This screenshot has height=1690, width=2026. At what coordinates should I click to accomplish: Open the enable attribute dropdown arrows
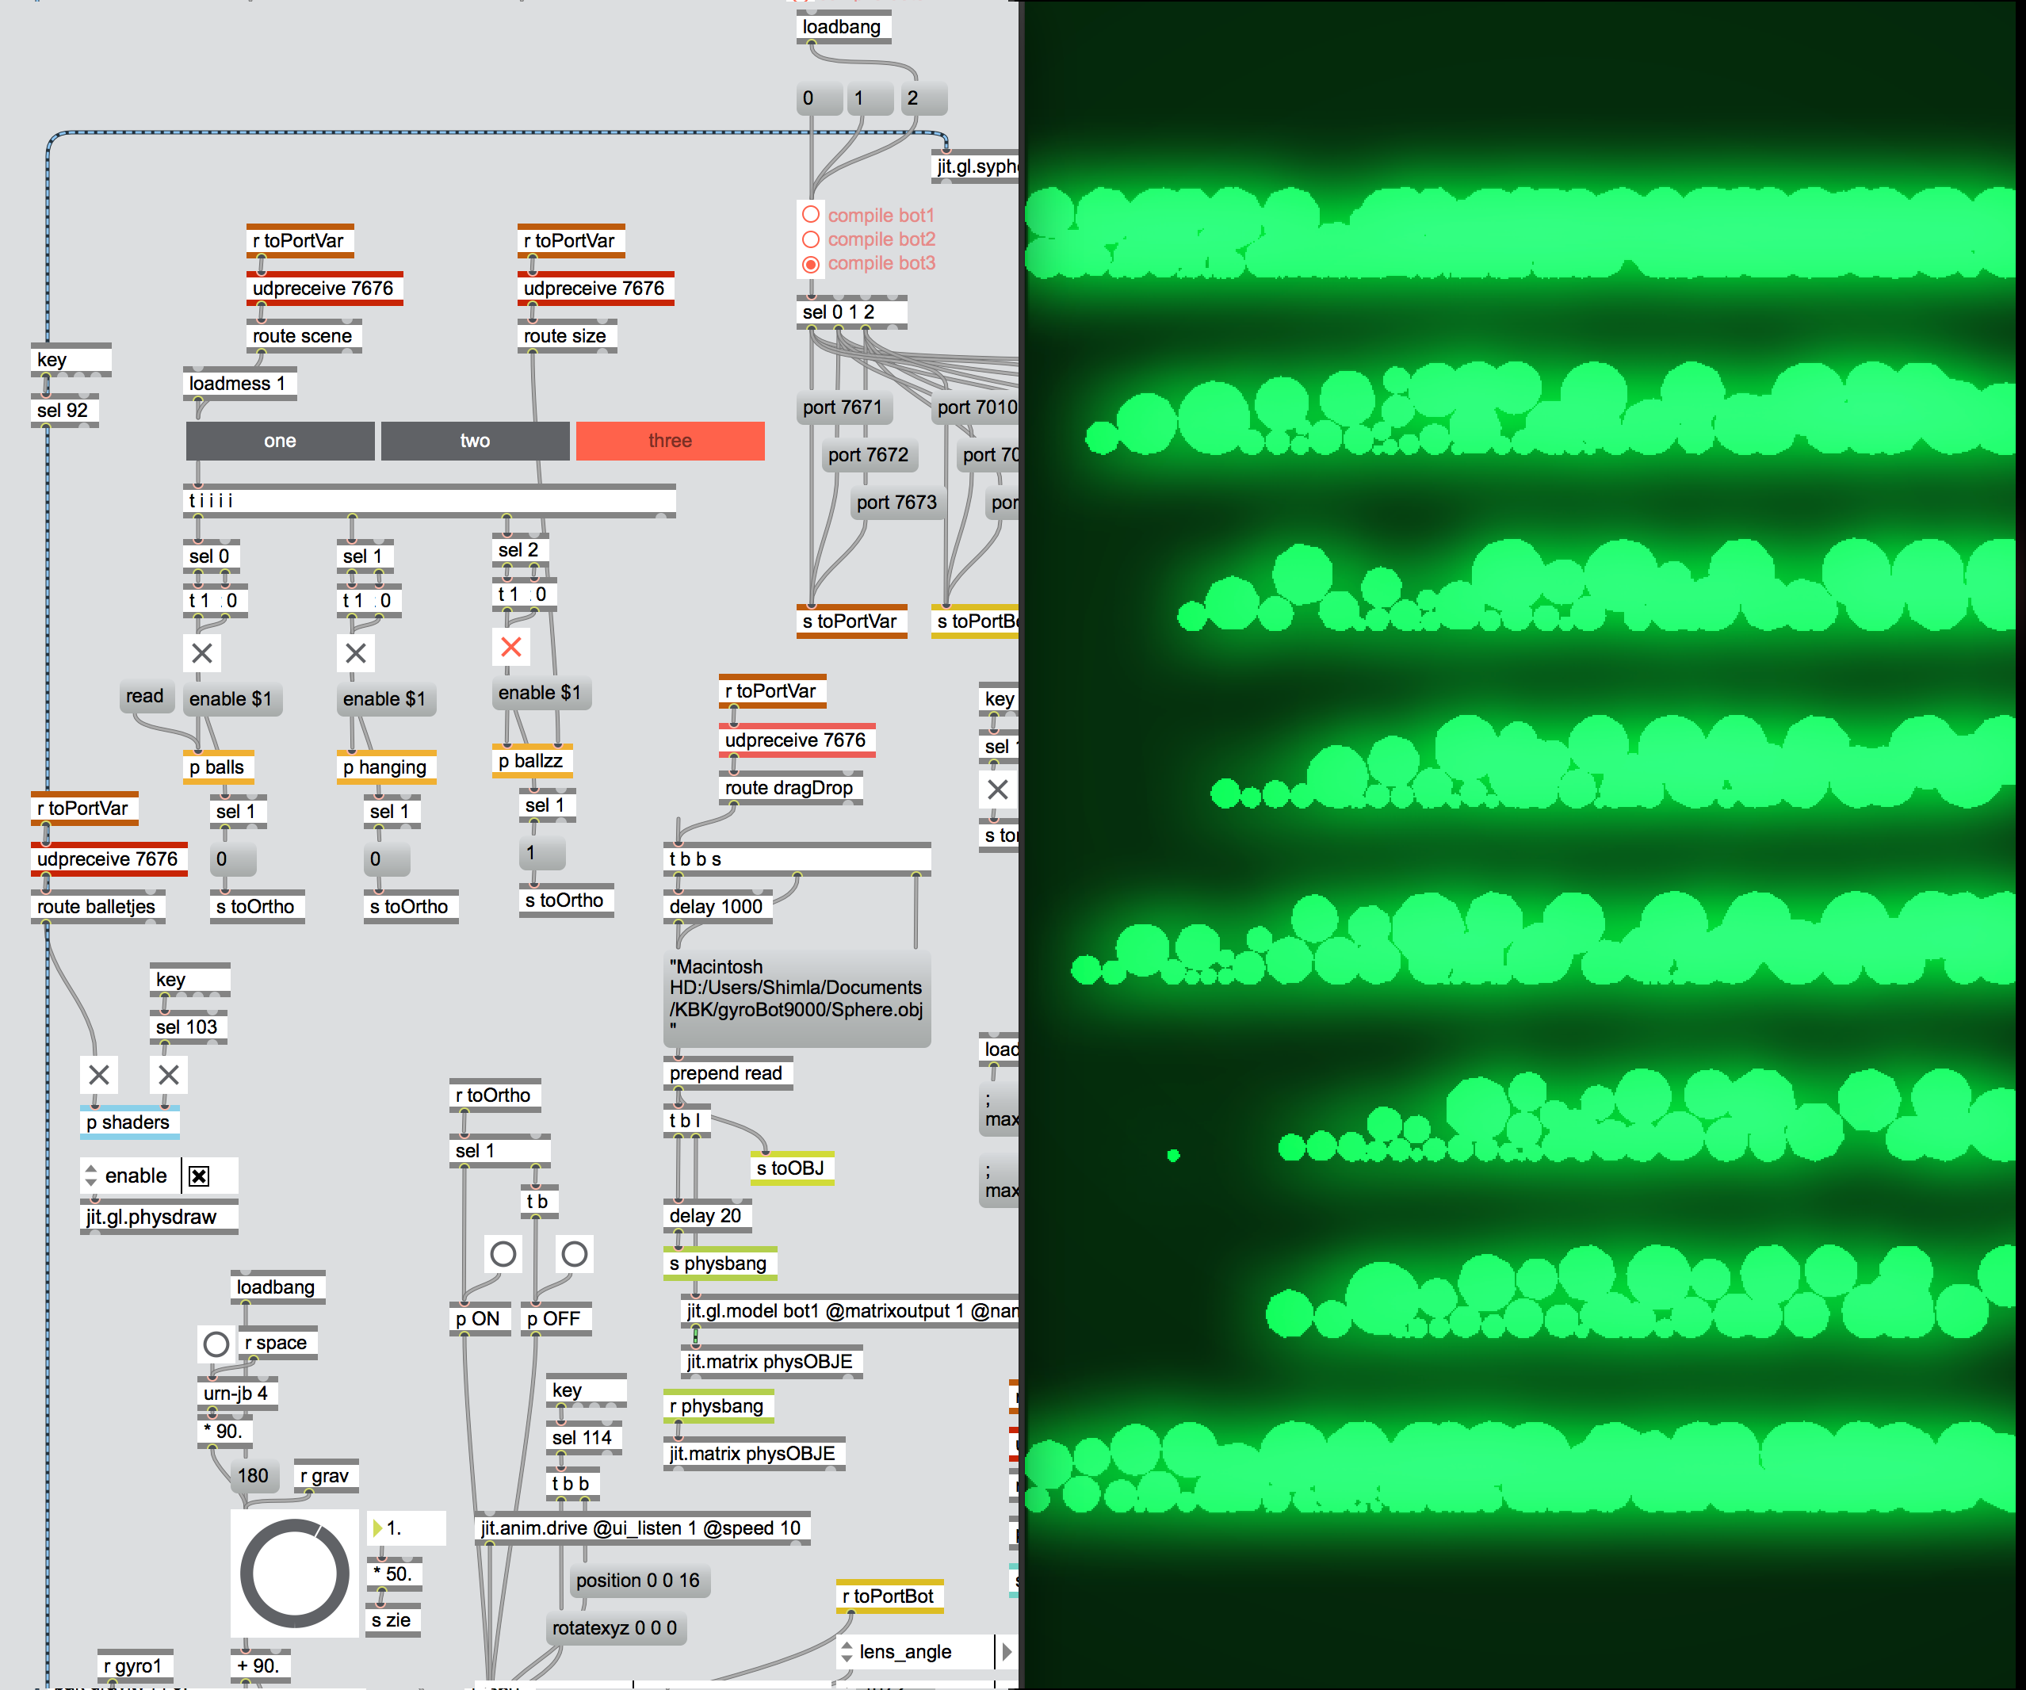90,1175
